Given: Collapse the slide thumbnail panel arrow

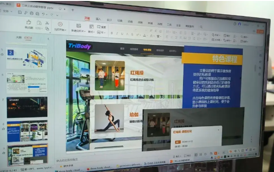Looking at the screenshot, I should pyautogui.click(x=48, y=39).
